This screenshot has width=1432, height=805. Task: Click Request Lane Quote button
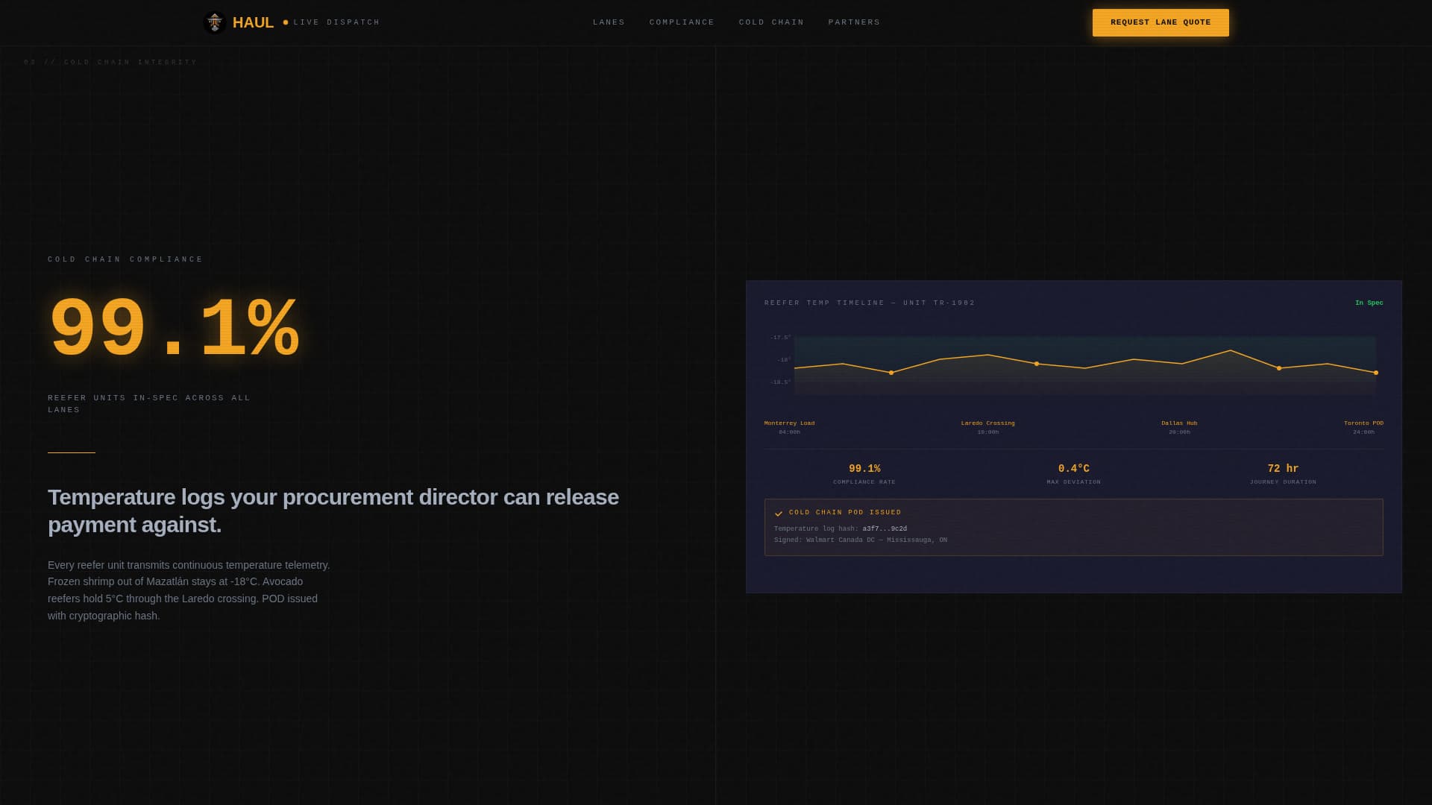[1161, 22]
